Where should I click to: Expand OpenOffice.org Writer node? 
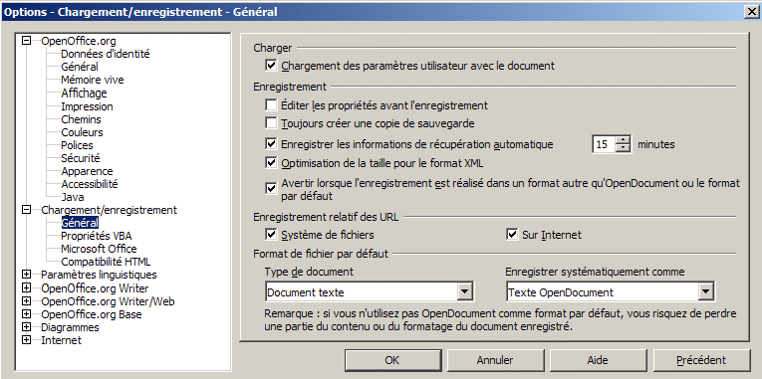[x=26, y=287]
